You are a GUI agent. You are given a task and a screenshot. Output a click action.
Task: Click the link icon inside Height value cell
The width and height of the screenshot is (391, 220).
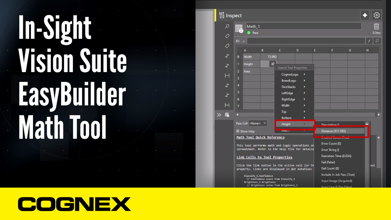click(273, 64)
